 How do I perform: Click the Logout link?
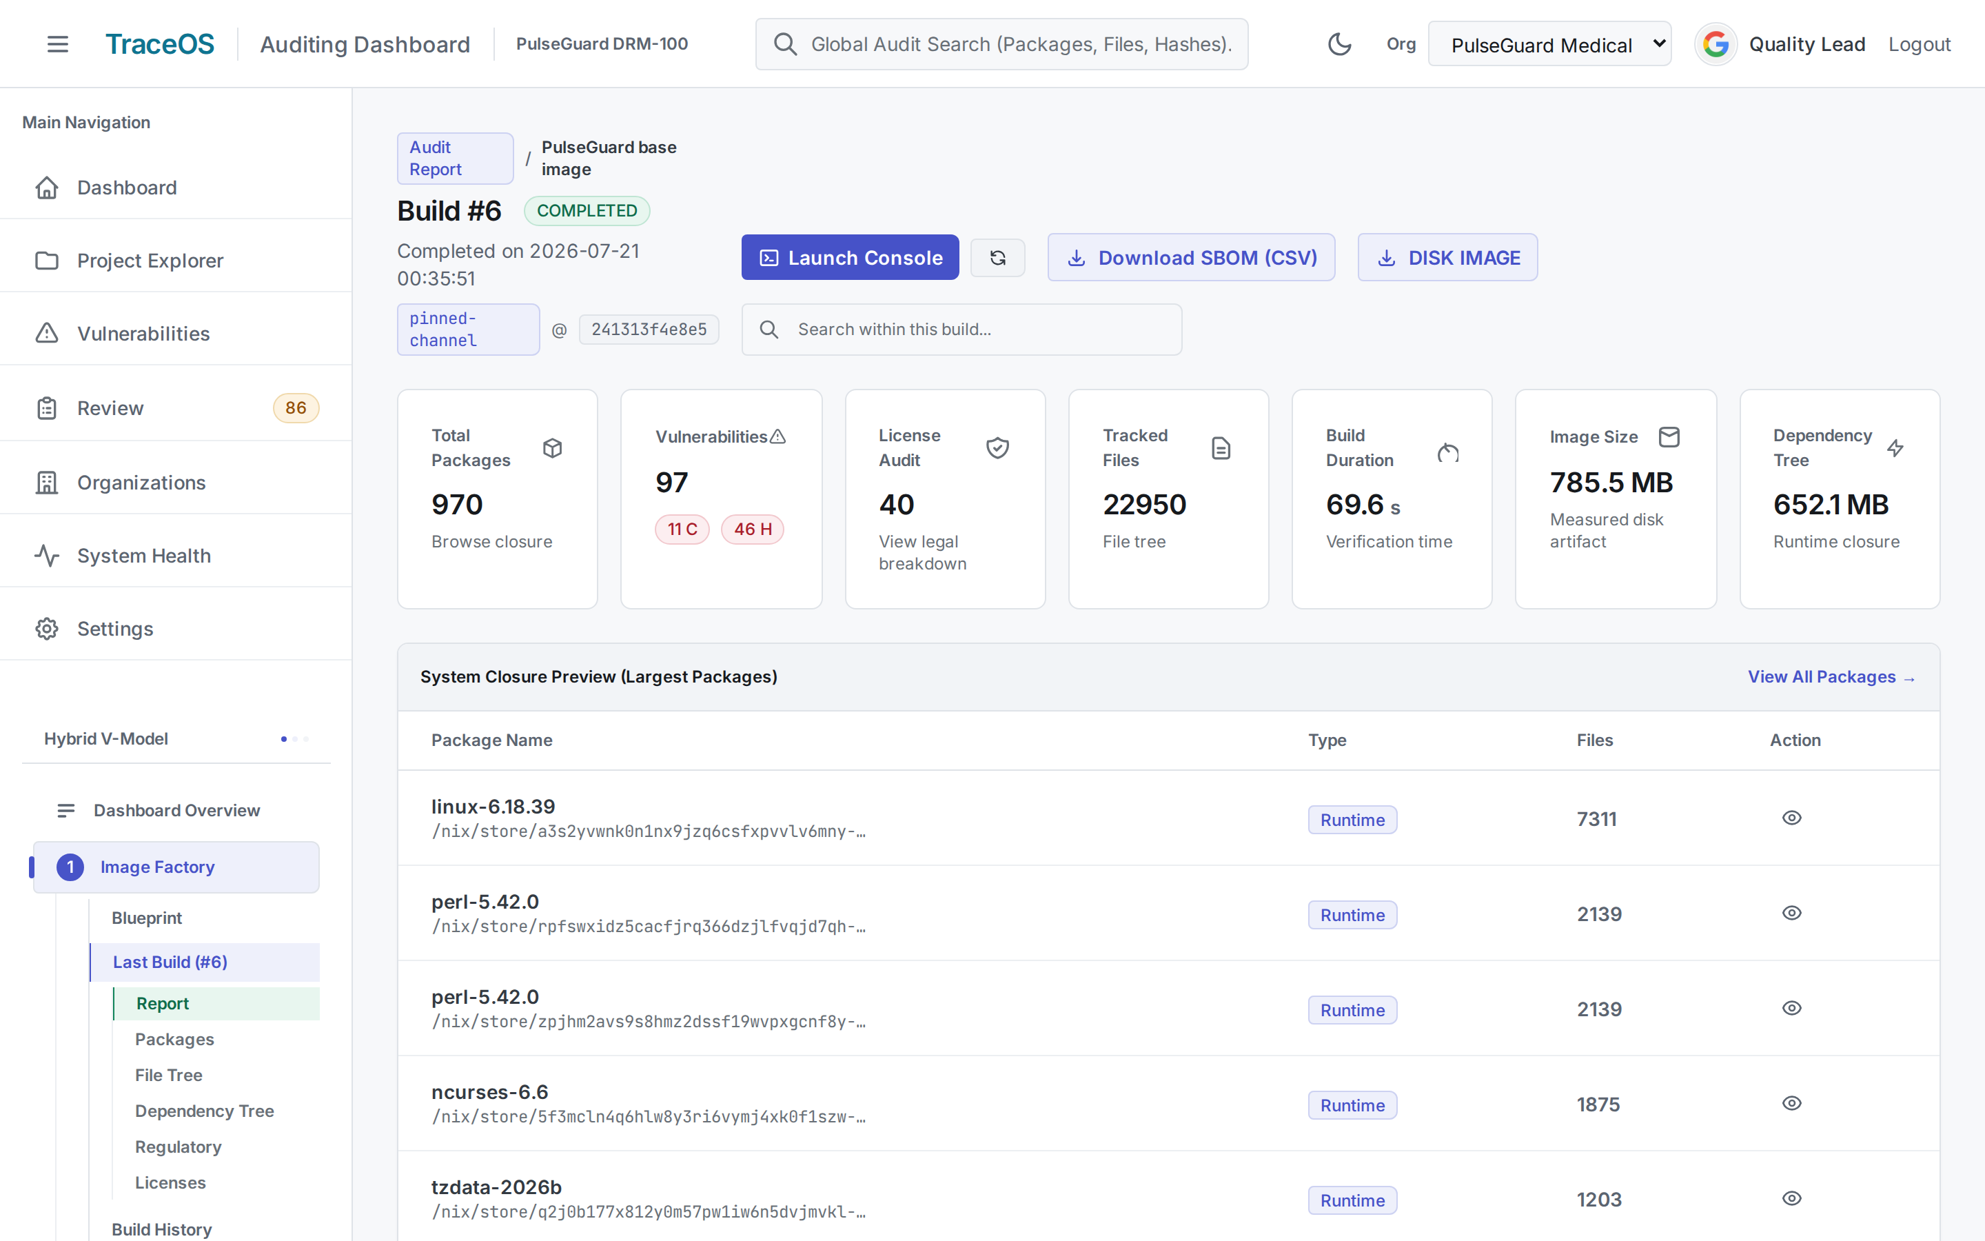(x=1920, y=44)
